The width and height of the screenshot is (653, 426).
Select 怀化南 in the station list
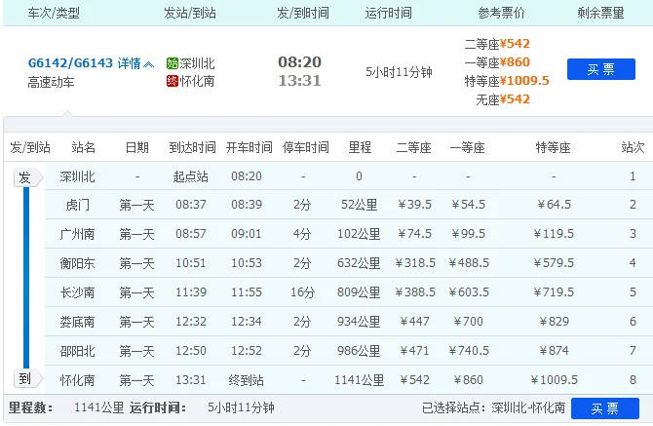pyautogui.click(x=77, y=380)
